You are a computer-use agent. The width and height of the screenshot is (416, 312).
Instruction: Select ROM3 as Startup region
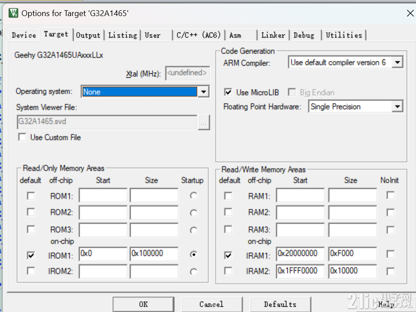[194, 230]
